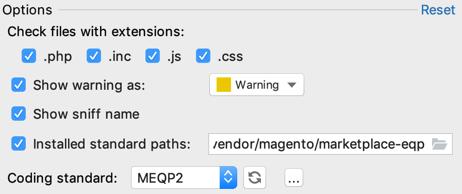Toggle the .inc extension checkbox
This screenshot has width=462, height=194.
point(94,56)
